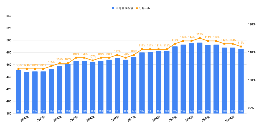Click the orange リセール legend marker
Screen dimensions: 262x128
[x=137, y=8]
